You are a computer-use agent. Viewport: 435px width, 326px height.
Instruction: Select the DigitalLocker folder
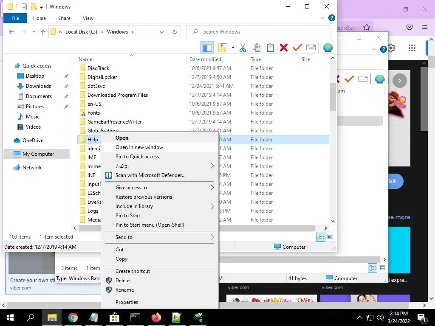click(102, 77)
